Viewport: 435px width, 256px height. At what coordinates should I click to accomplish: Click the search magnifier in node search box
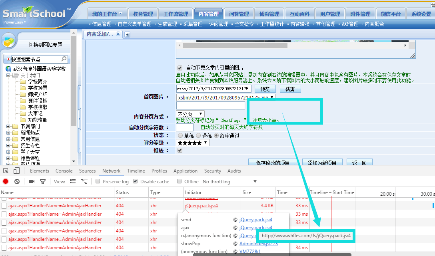point(64,60)
